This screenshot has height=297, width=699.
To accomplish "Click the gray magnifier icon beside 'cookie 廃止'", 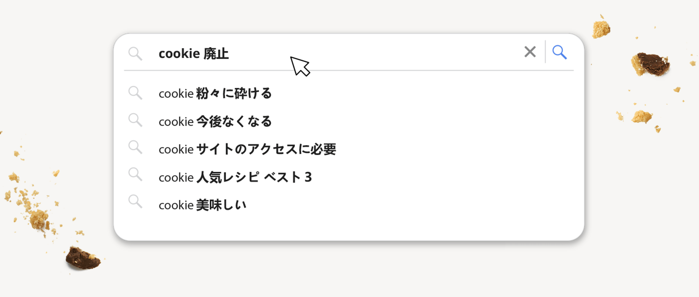I will (135, 53).
